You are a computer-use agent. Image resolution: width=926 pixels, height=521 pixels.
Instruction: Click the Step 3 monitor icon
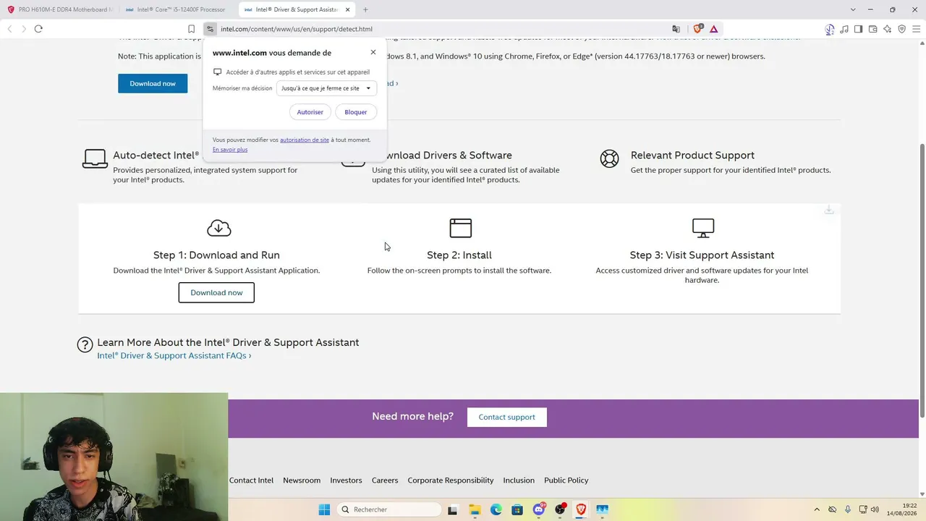click(703, 228)
